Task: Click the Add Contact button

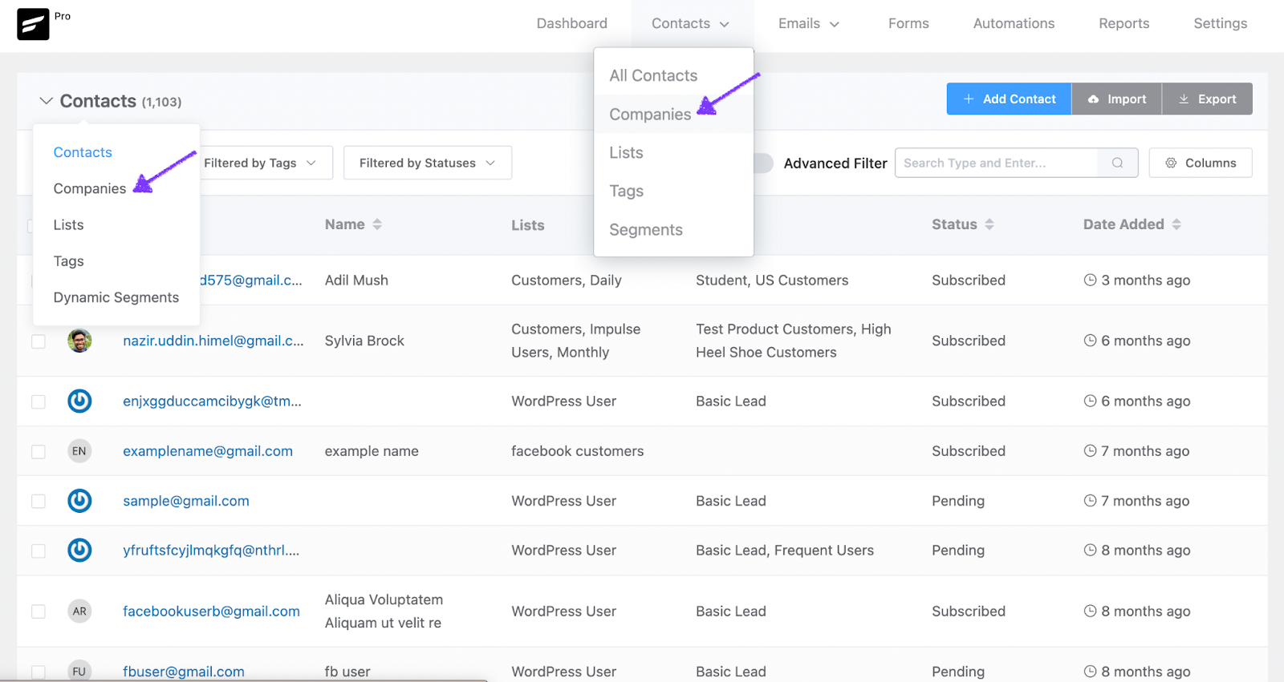Action: pyautogui.click(x=1009, y=99)
